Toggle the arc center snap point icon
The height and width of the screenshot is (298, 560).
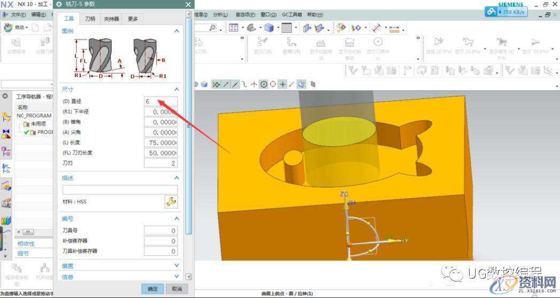click(263, 84)
